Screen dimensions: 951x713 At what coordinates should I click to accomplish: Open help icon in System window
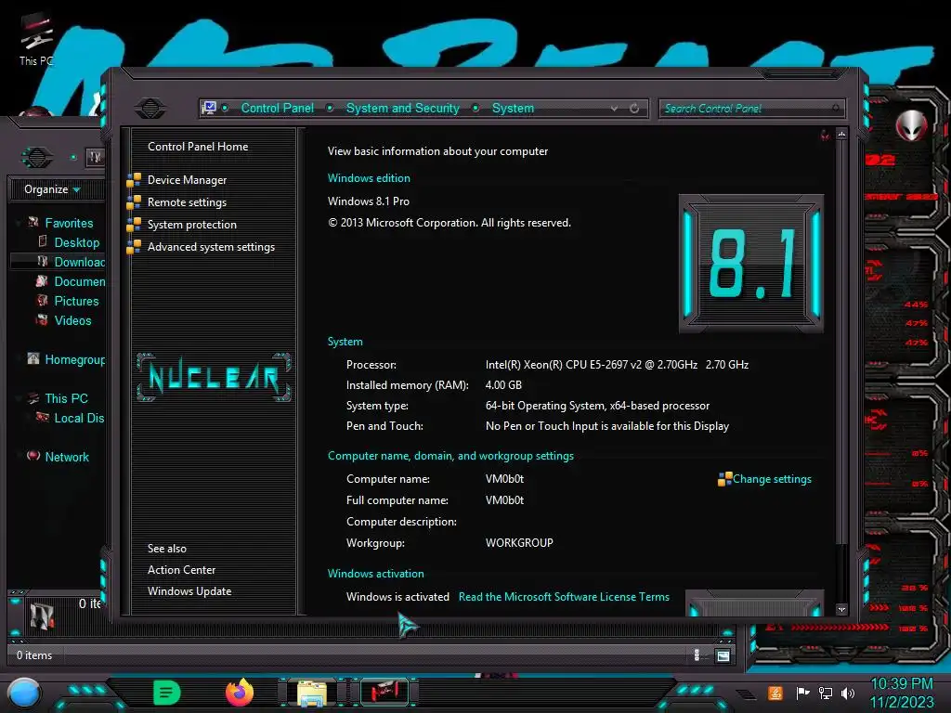coord(825,135)
